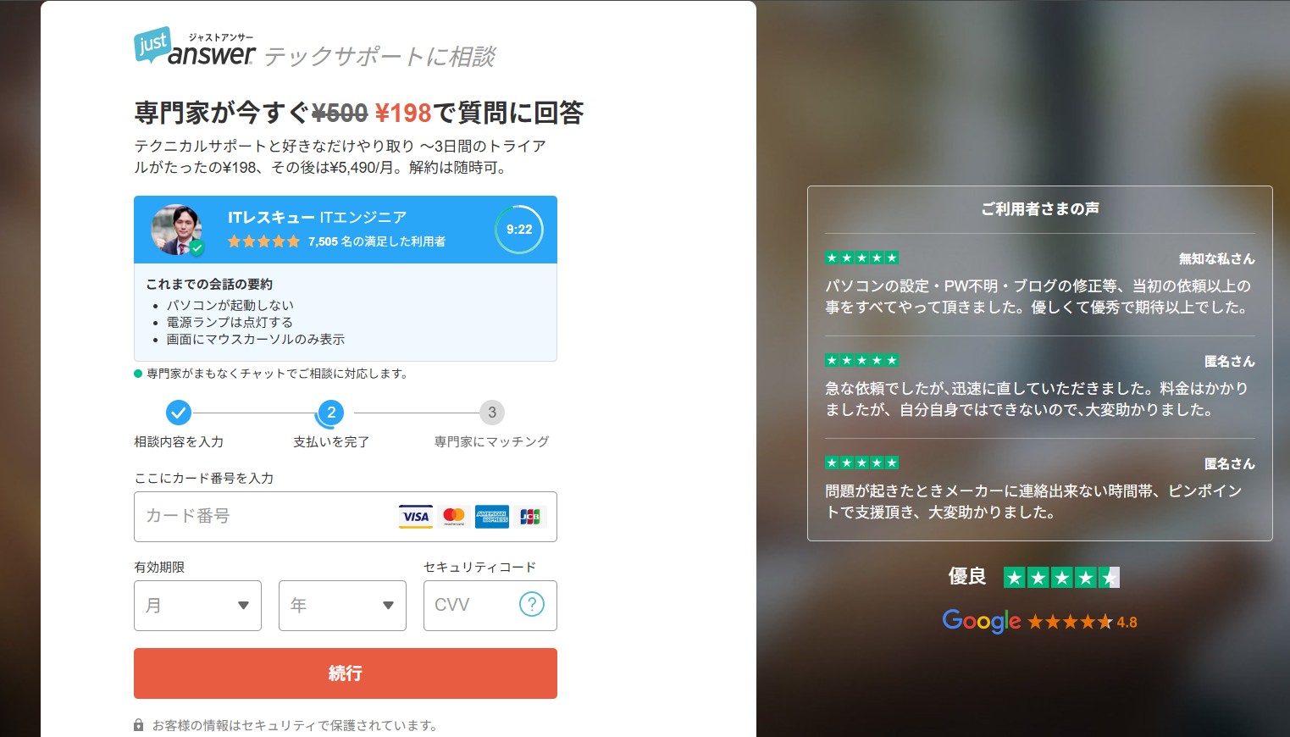Click the American Express card icon
1290x737 pixels.
coord(491,517)
